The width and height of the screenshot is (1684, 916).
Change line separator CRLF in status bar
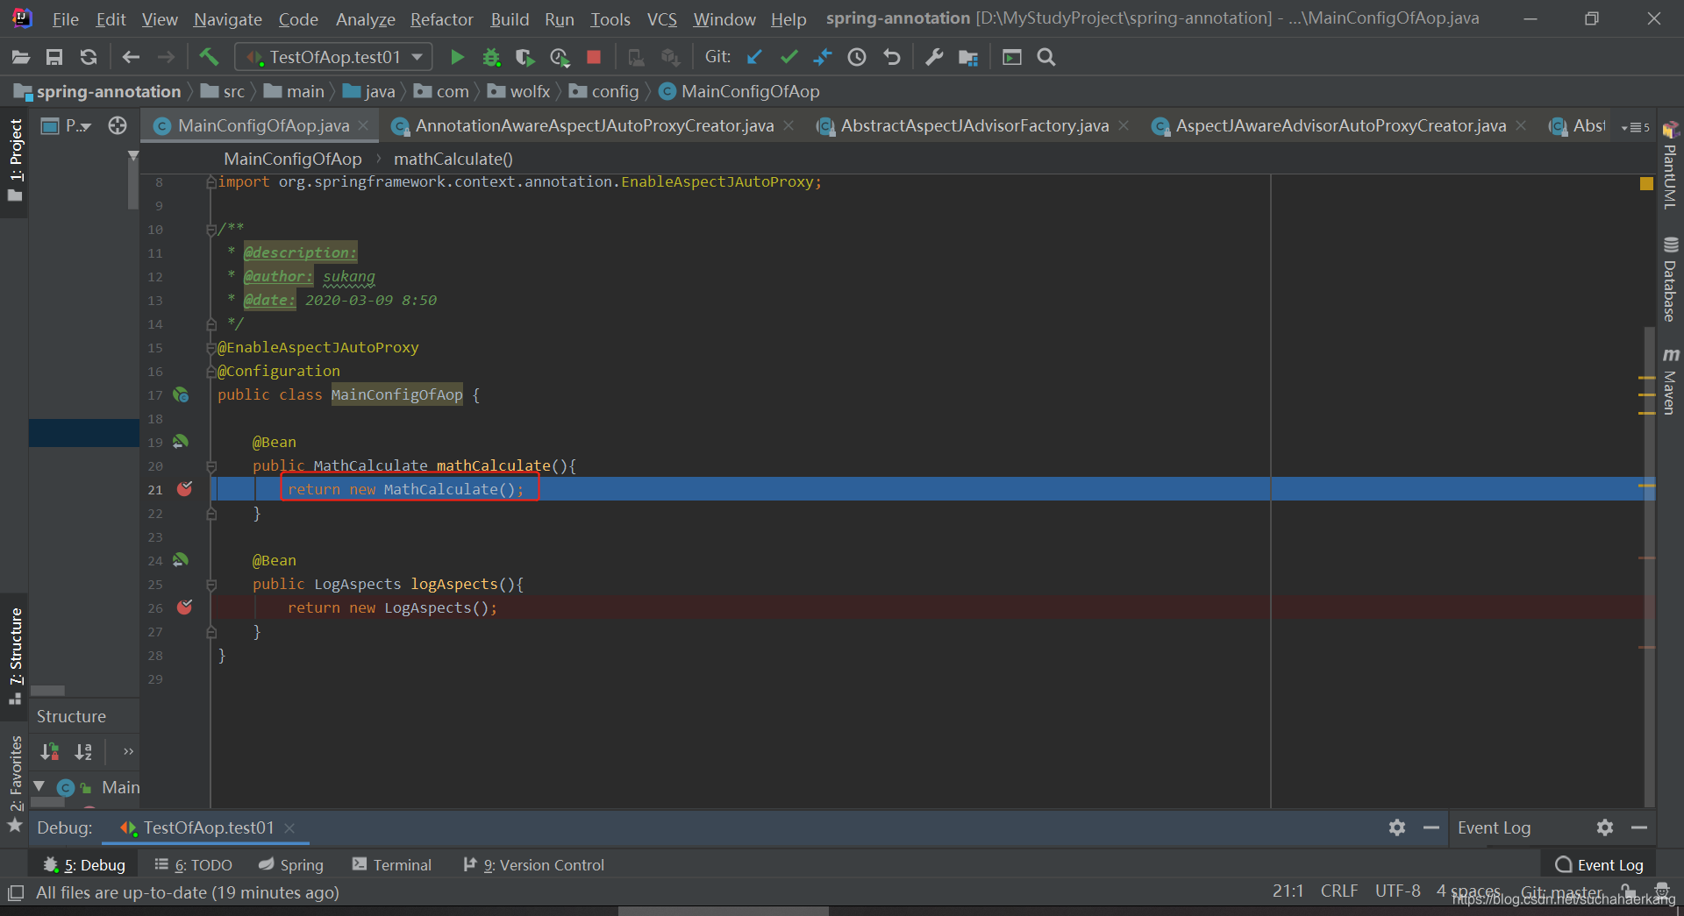[x=1339, y=891]
